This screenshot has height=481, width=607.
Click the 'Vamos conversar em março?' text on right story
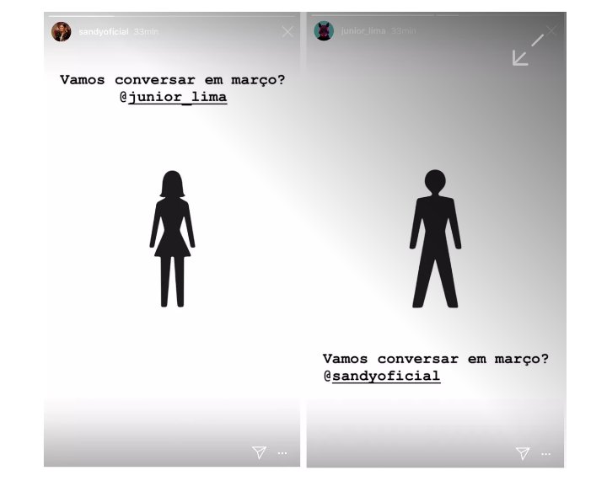pyautogui.click(x=436, y=359)
